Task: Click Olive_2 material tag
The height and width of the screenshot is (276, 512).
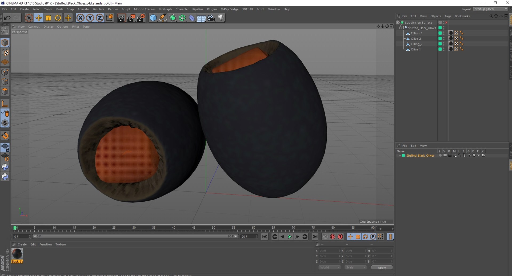Action: coord(451,38)
